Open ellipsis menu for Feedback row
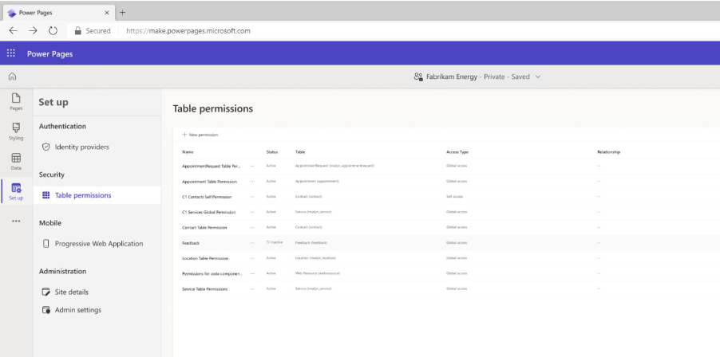The image size is (720, 357). (252, 242)
